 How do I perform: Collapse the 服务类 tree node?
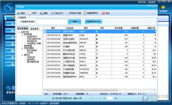tap(22, 55)
